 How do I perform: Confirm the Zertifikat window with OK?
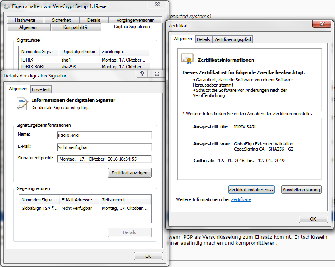click(313, 219)
